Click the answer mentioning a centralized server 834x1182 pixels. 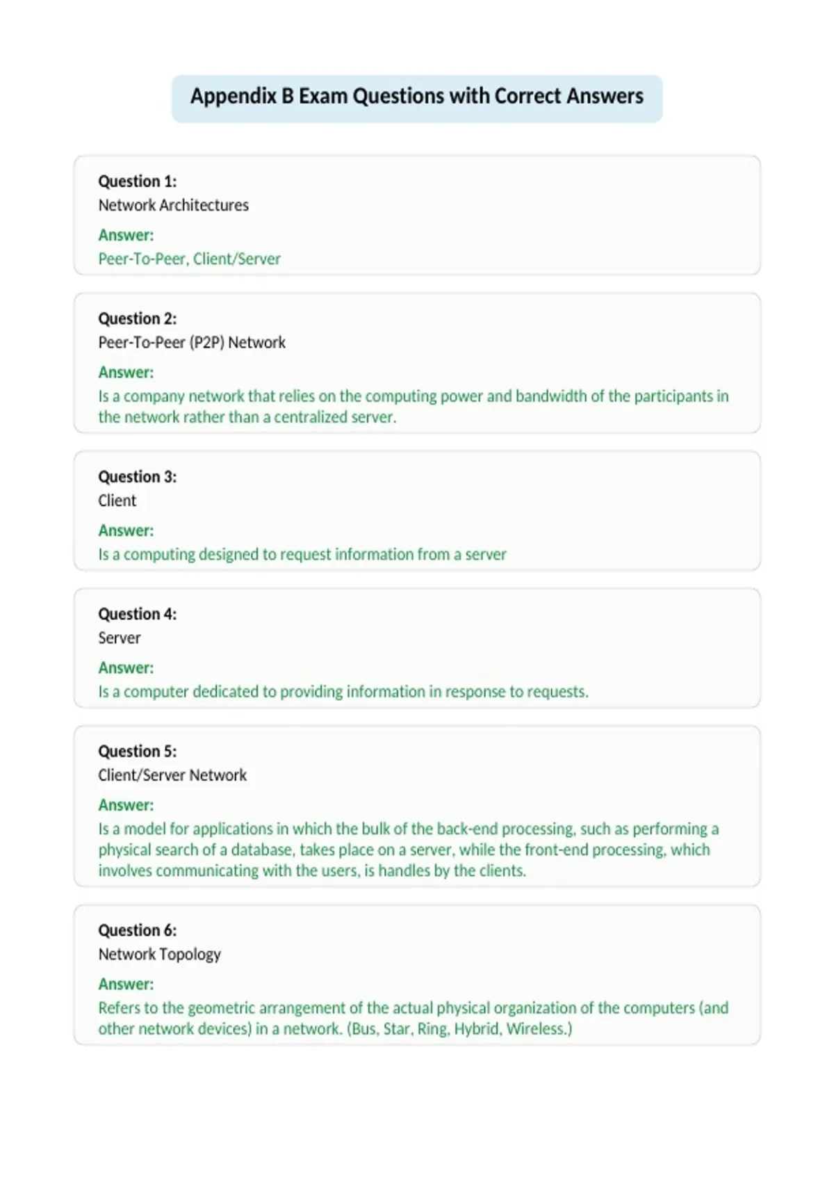[414, 406]
